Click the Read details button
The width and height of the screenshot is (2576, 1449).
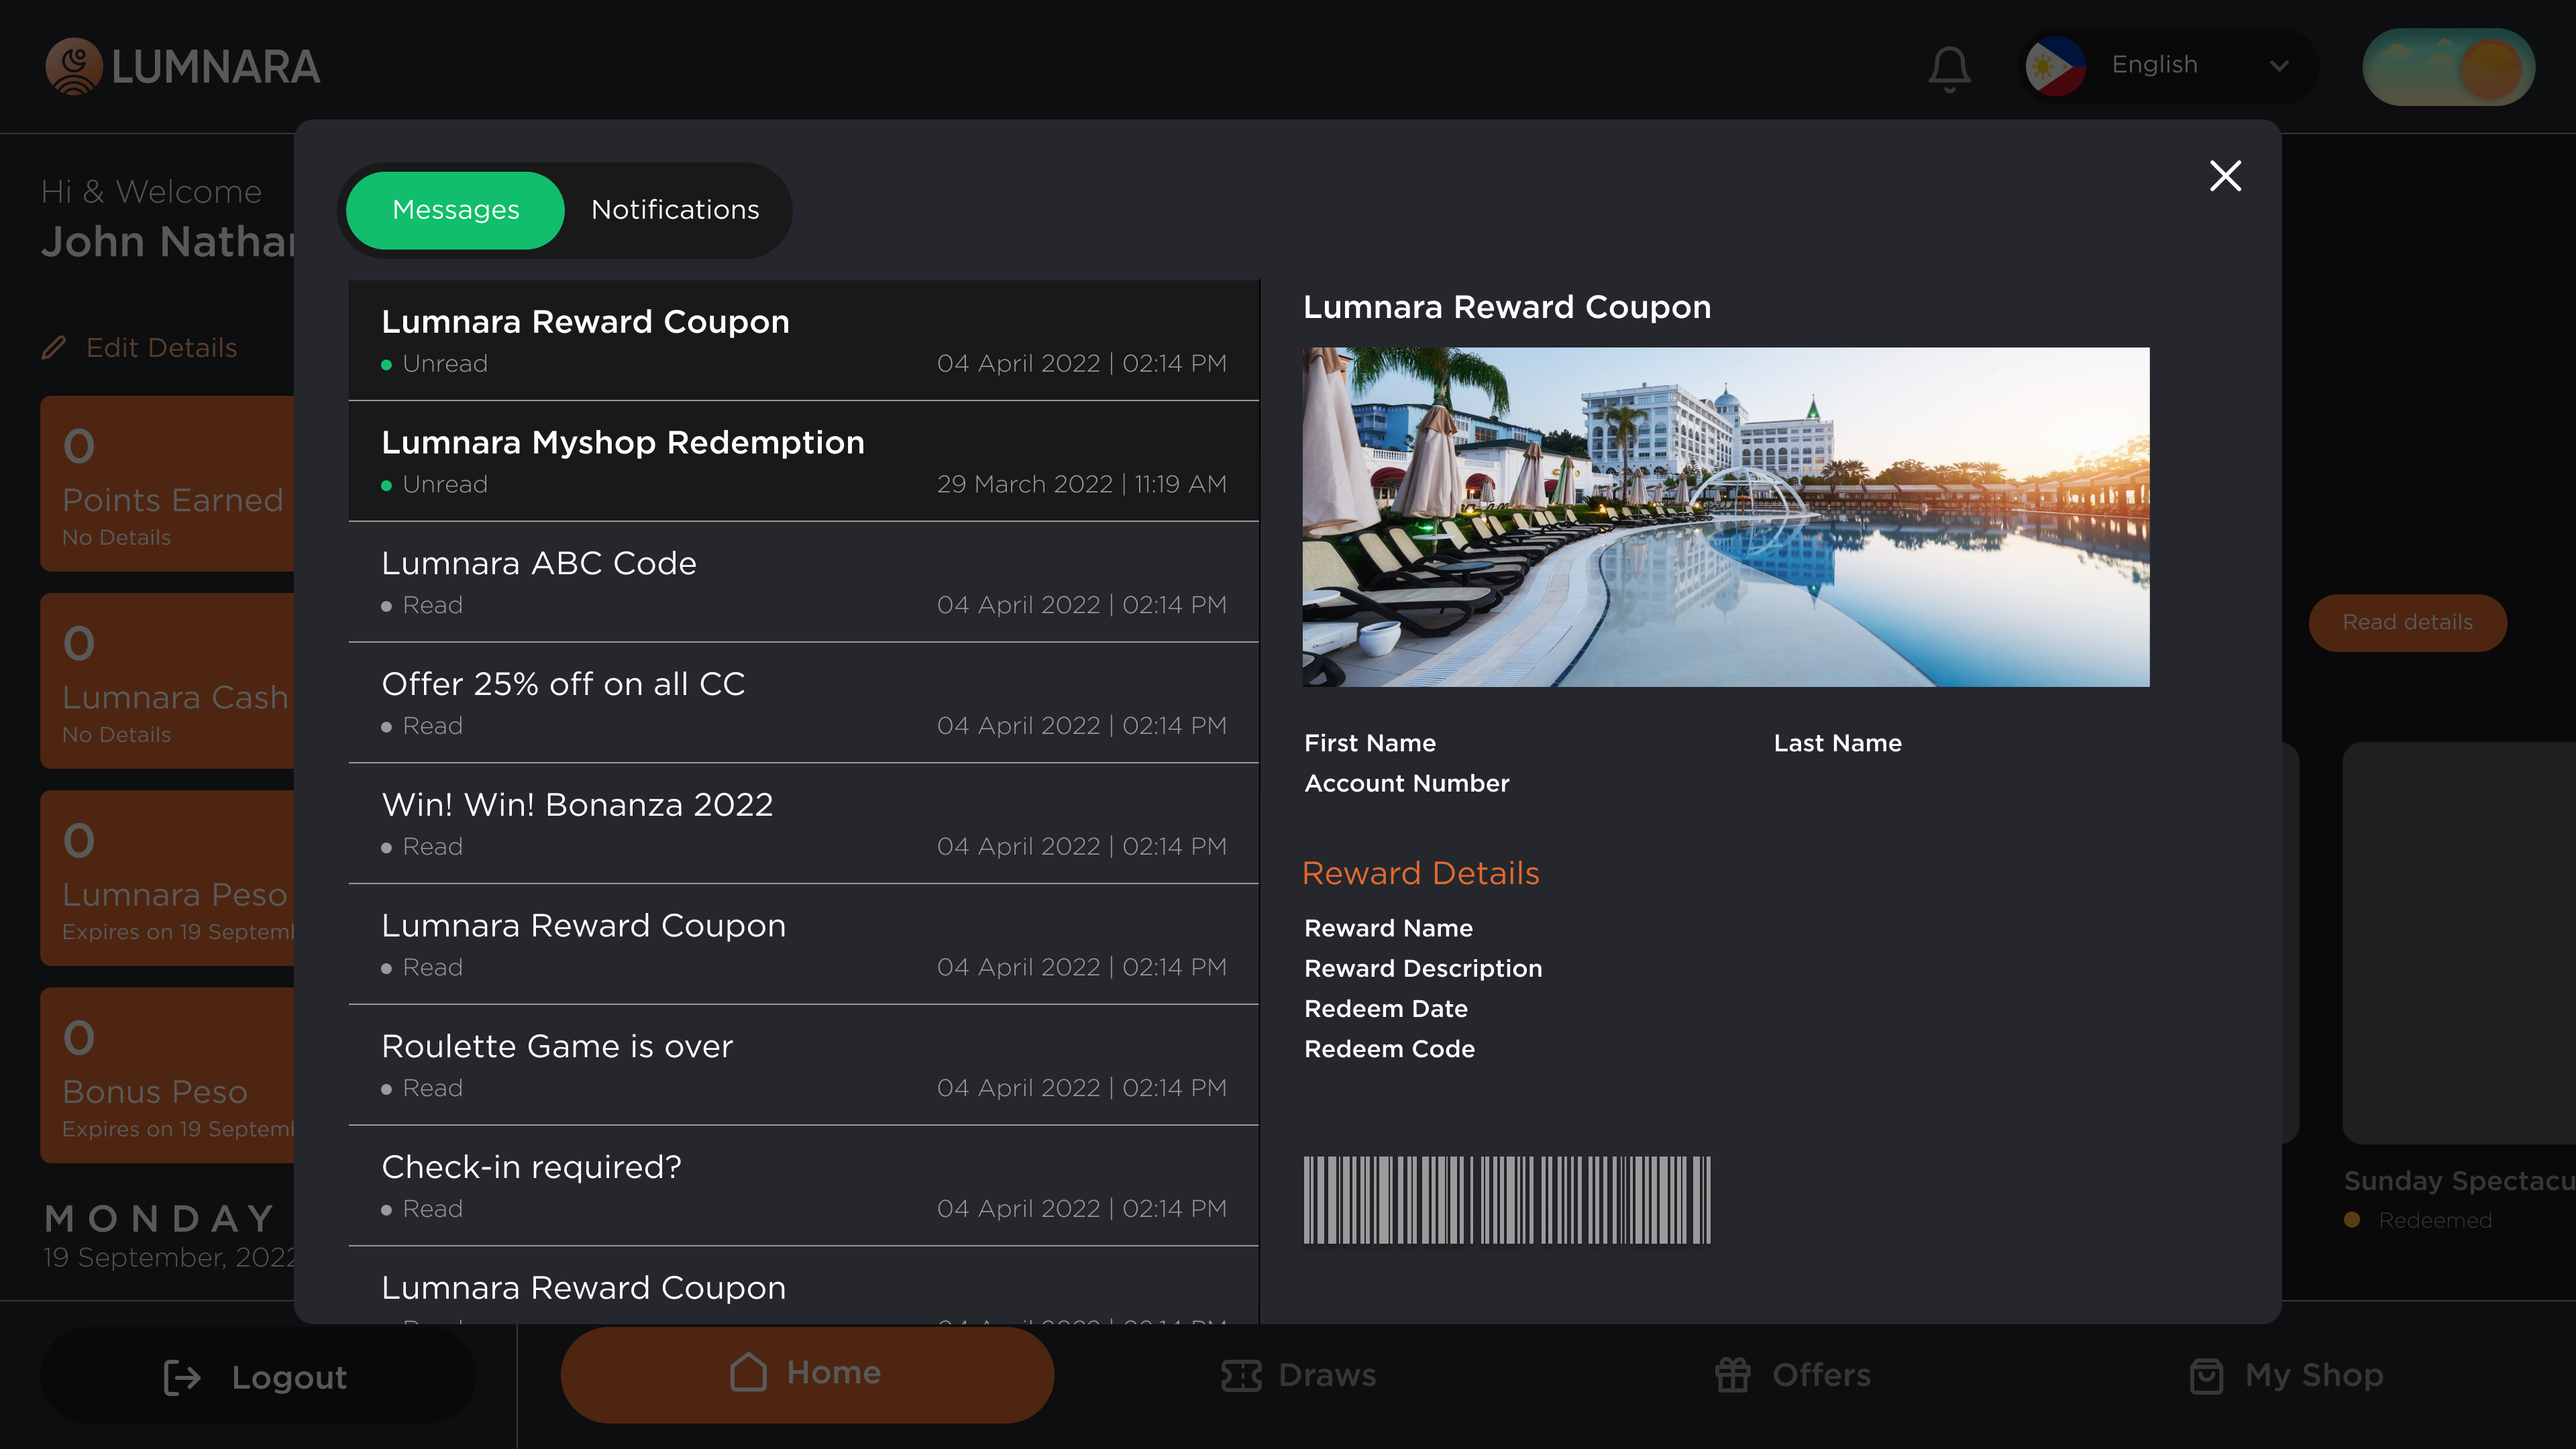(2407, 622)
